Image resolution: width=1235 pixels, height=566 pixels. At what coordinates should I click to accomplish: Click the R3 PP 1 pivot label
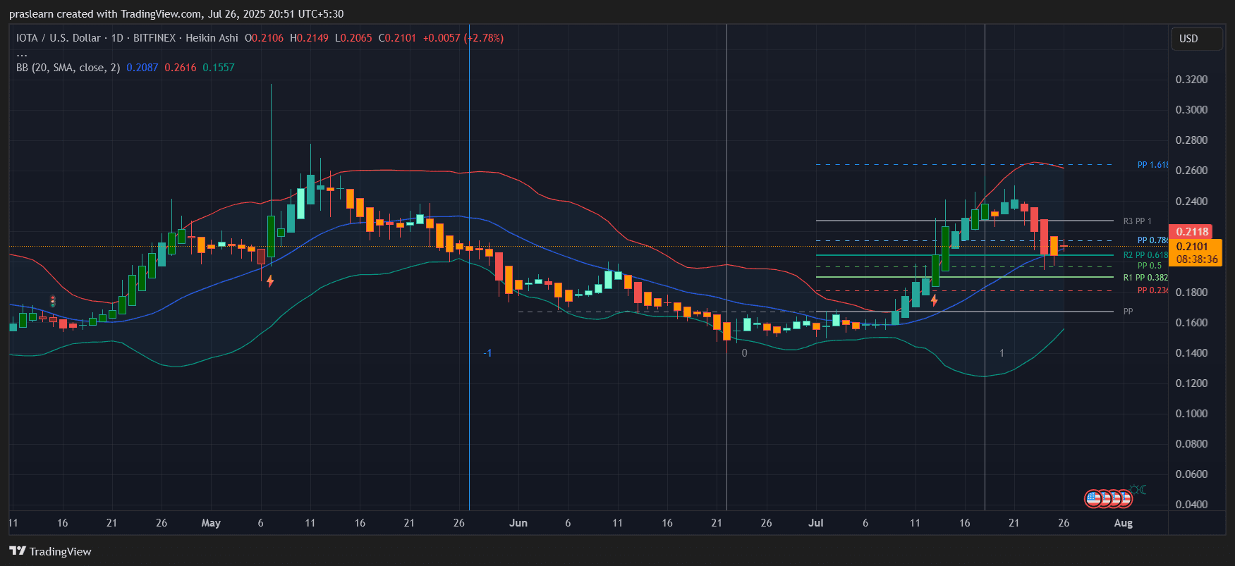tap(1137, 221)
